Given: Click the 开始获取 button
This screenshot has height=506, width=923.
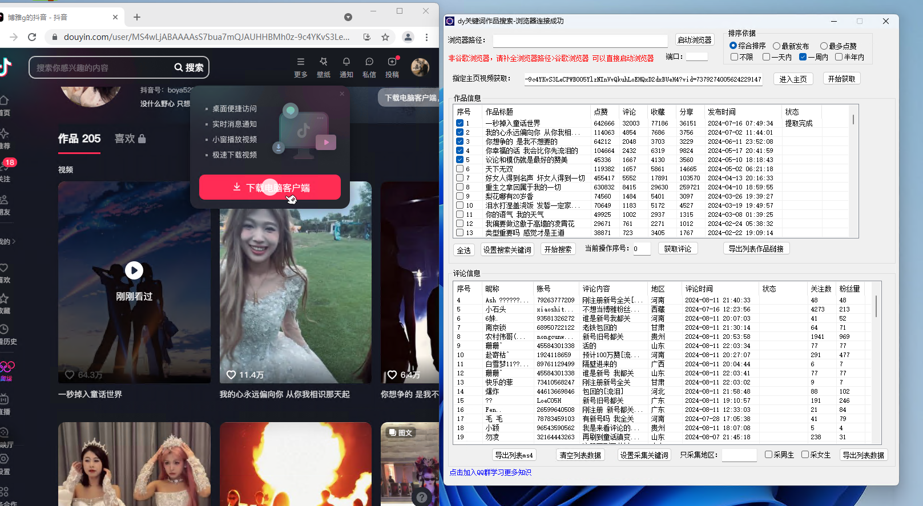Looking at the screenshot, I should [841, 79].
